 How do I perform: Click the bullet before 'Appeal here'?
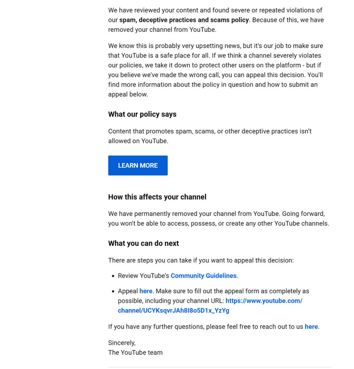113,291
